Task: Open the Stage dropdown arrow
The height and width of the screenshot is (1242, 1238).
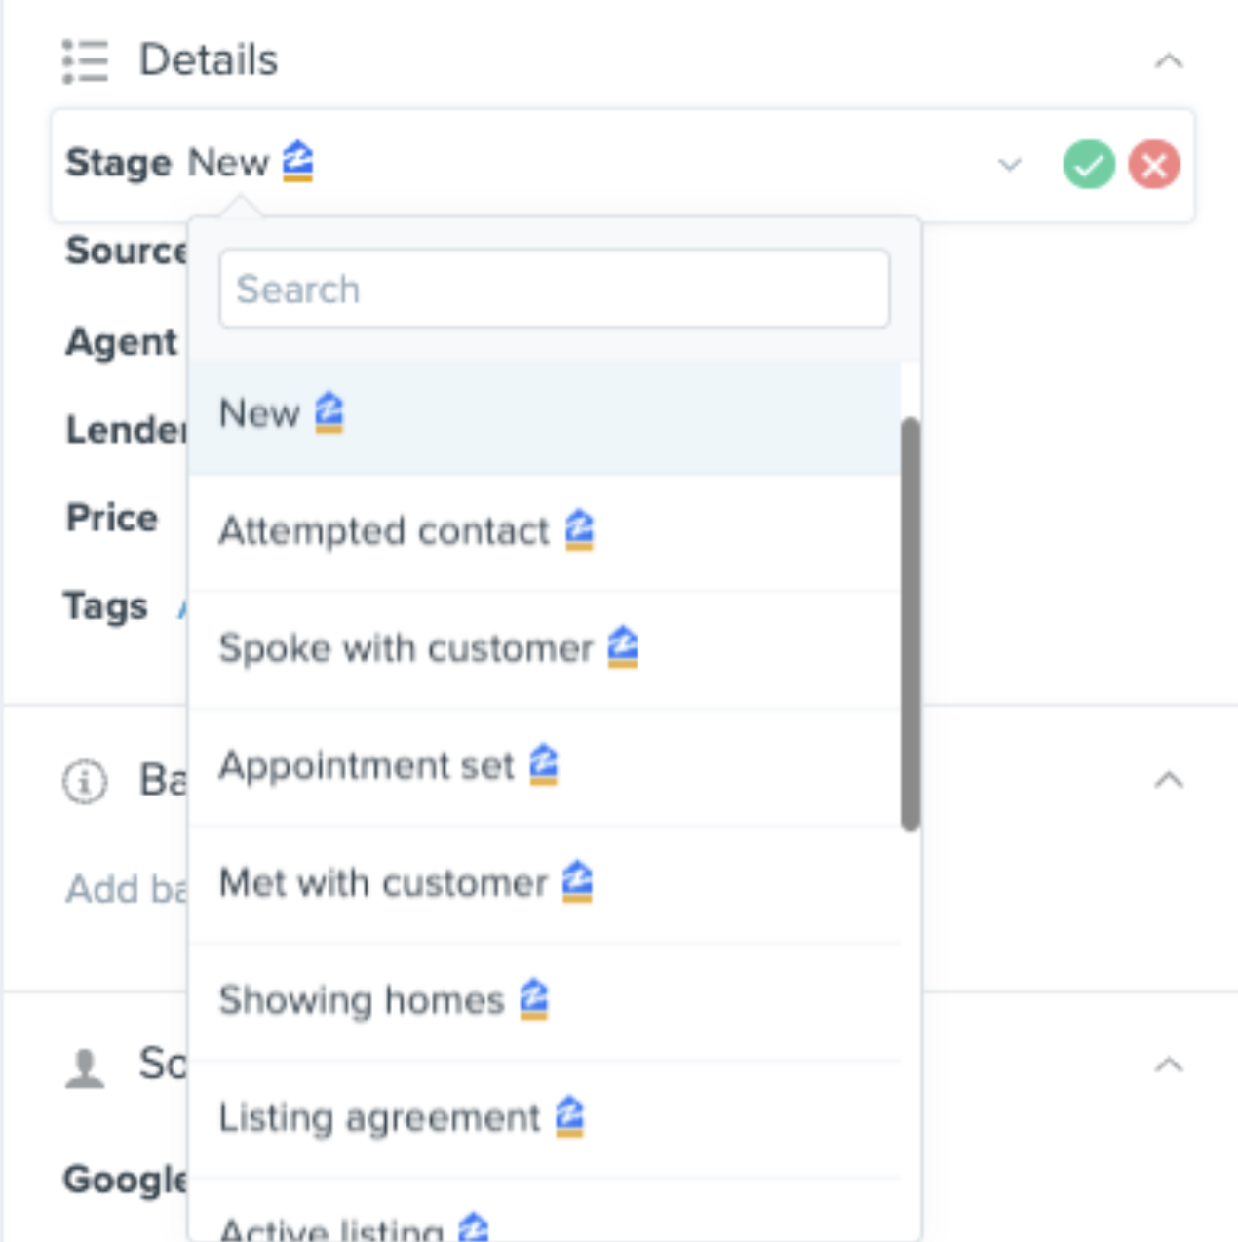Action: coord(1010,164)
